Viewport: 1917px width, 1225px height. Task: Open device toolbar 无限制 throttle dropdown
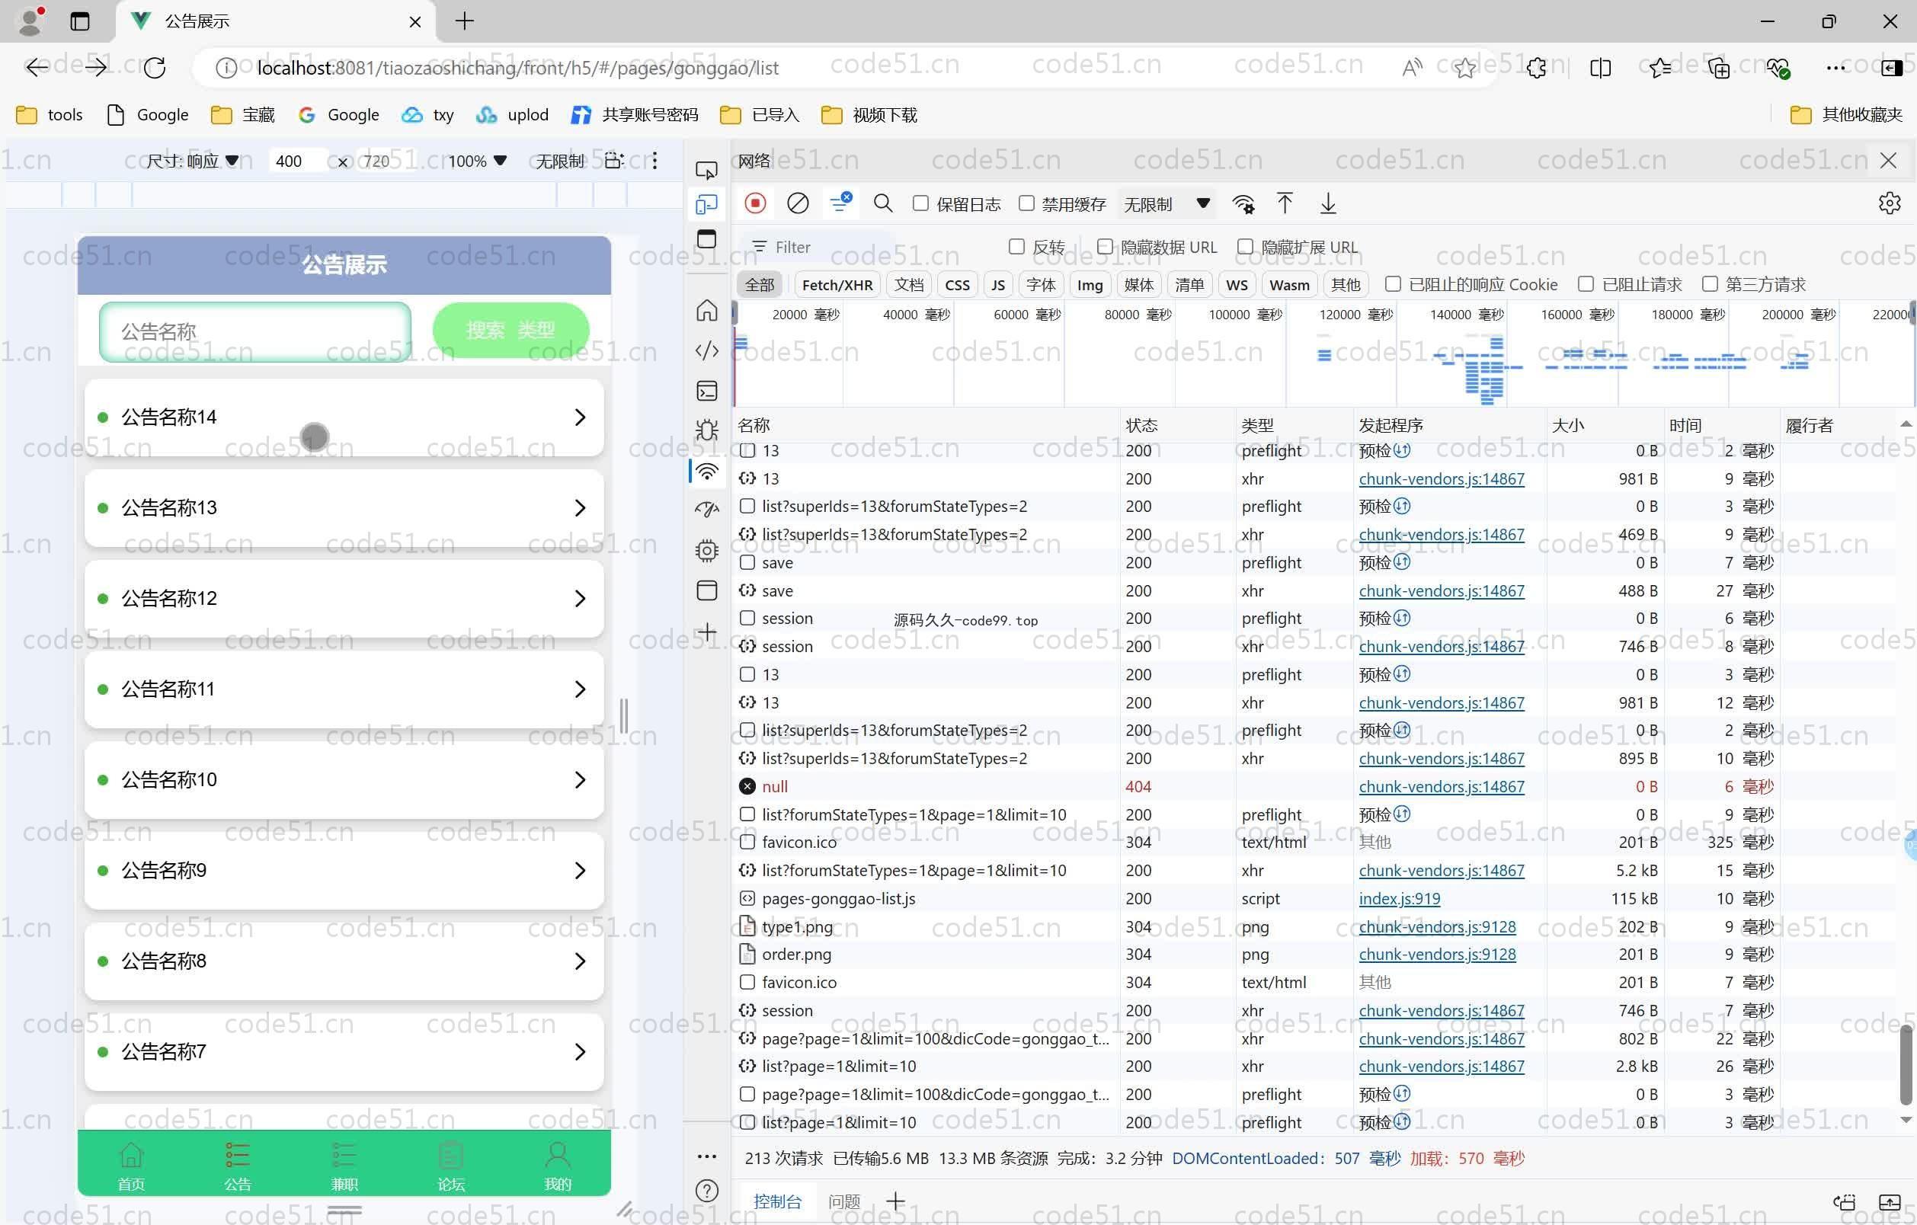tap(560, 161)
